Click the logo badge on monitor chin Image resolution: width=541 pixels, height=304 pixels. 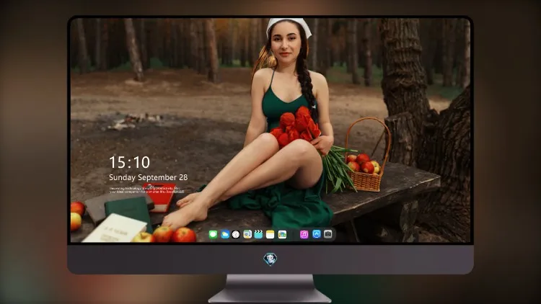270,259
